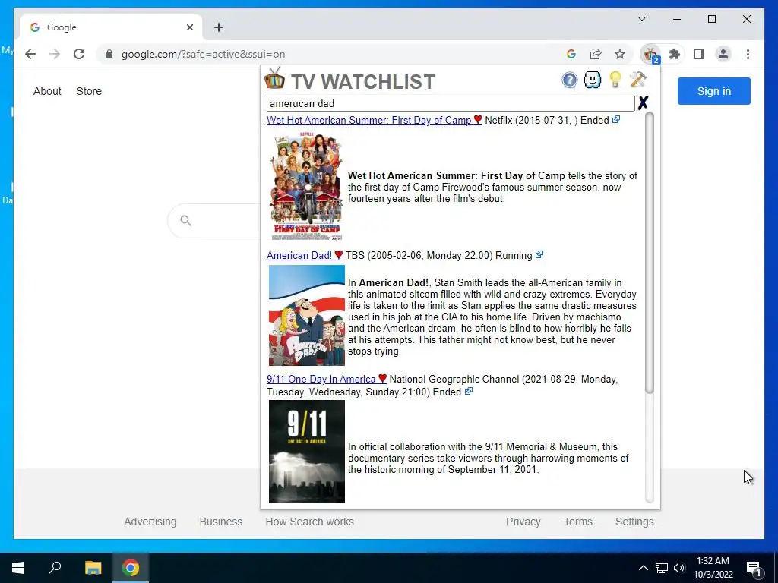
Task: Click the Chrome address bar URL
Action: click(203, 54)
